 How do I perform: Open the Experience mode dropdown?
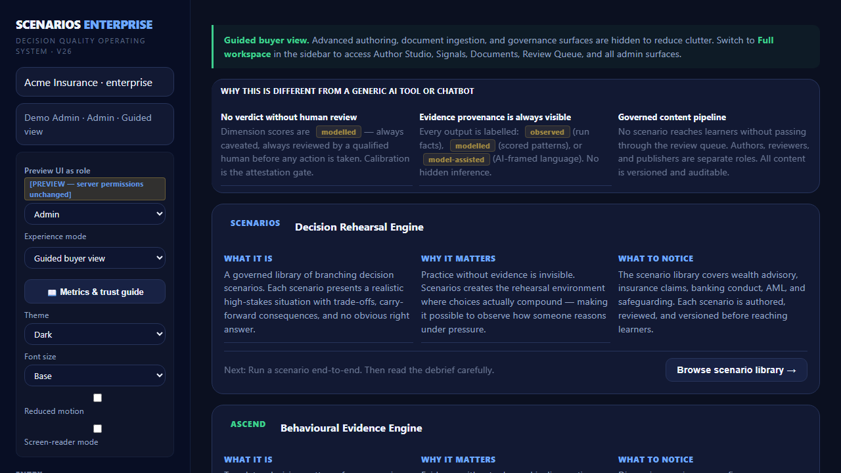click(x=95, y=258)
